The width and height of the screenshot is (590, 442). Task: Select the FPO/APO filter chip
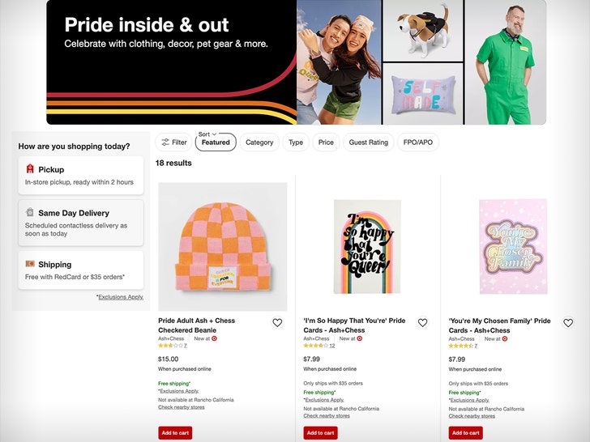point(418,142)
